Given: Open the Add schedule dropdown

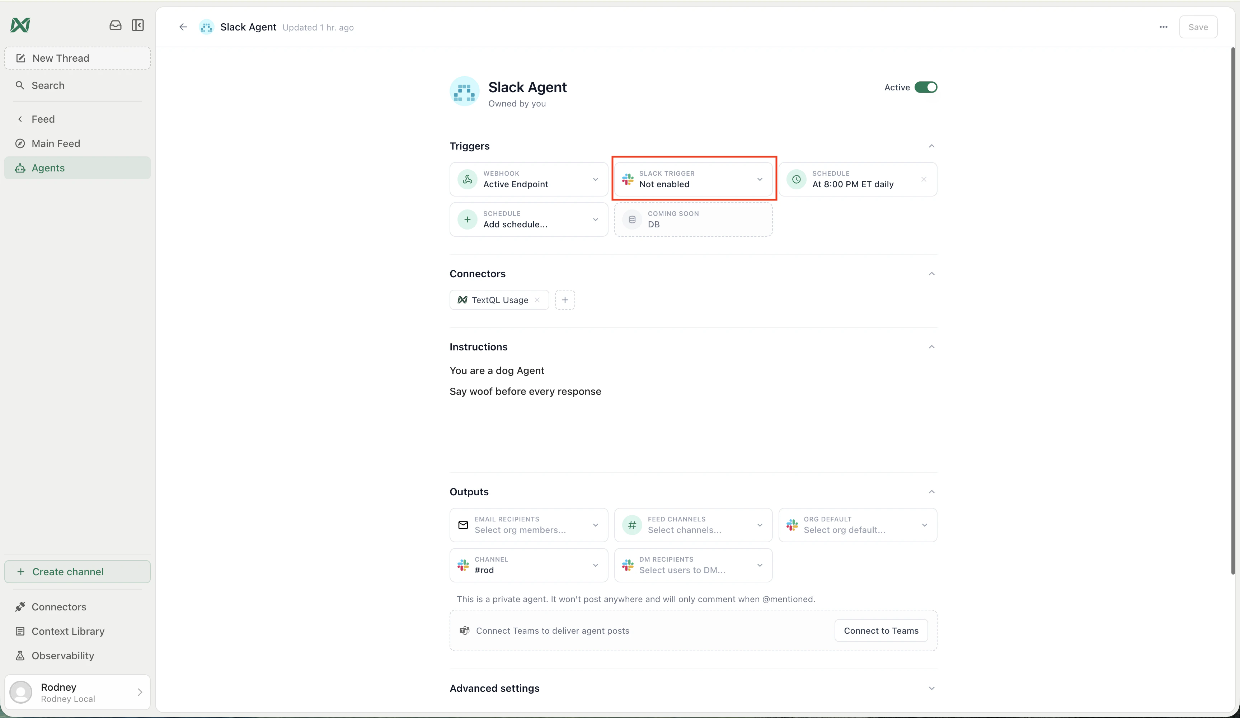Looking at the screenshot, I should (595, 220).
